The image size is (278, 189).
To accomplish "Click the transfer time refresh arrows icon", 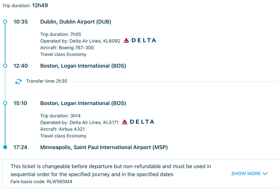I will click(18, 81).
